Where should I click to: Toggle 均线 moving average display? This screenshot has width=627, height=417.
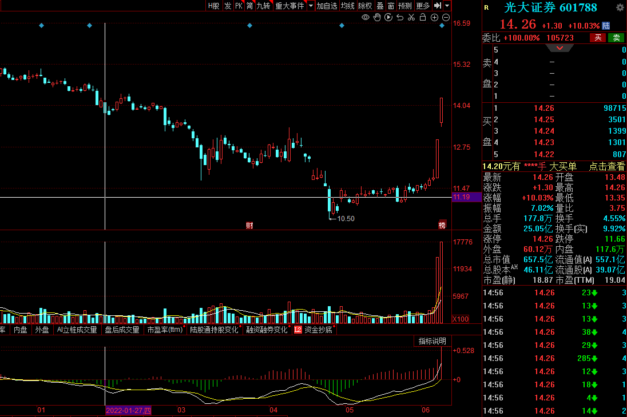coord(347,6)
